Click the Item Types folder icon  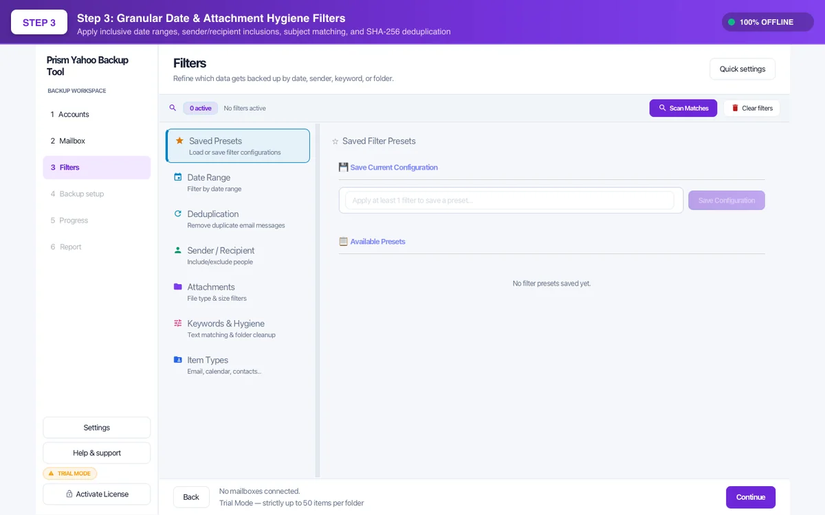click(x=178, y=359)
